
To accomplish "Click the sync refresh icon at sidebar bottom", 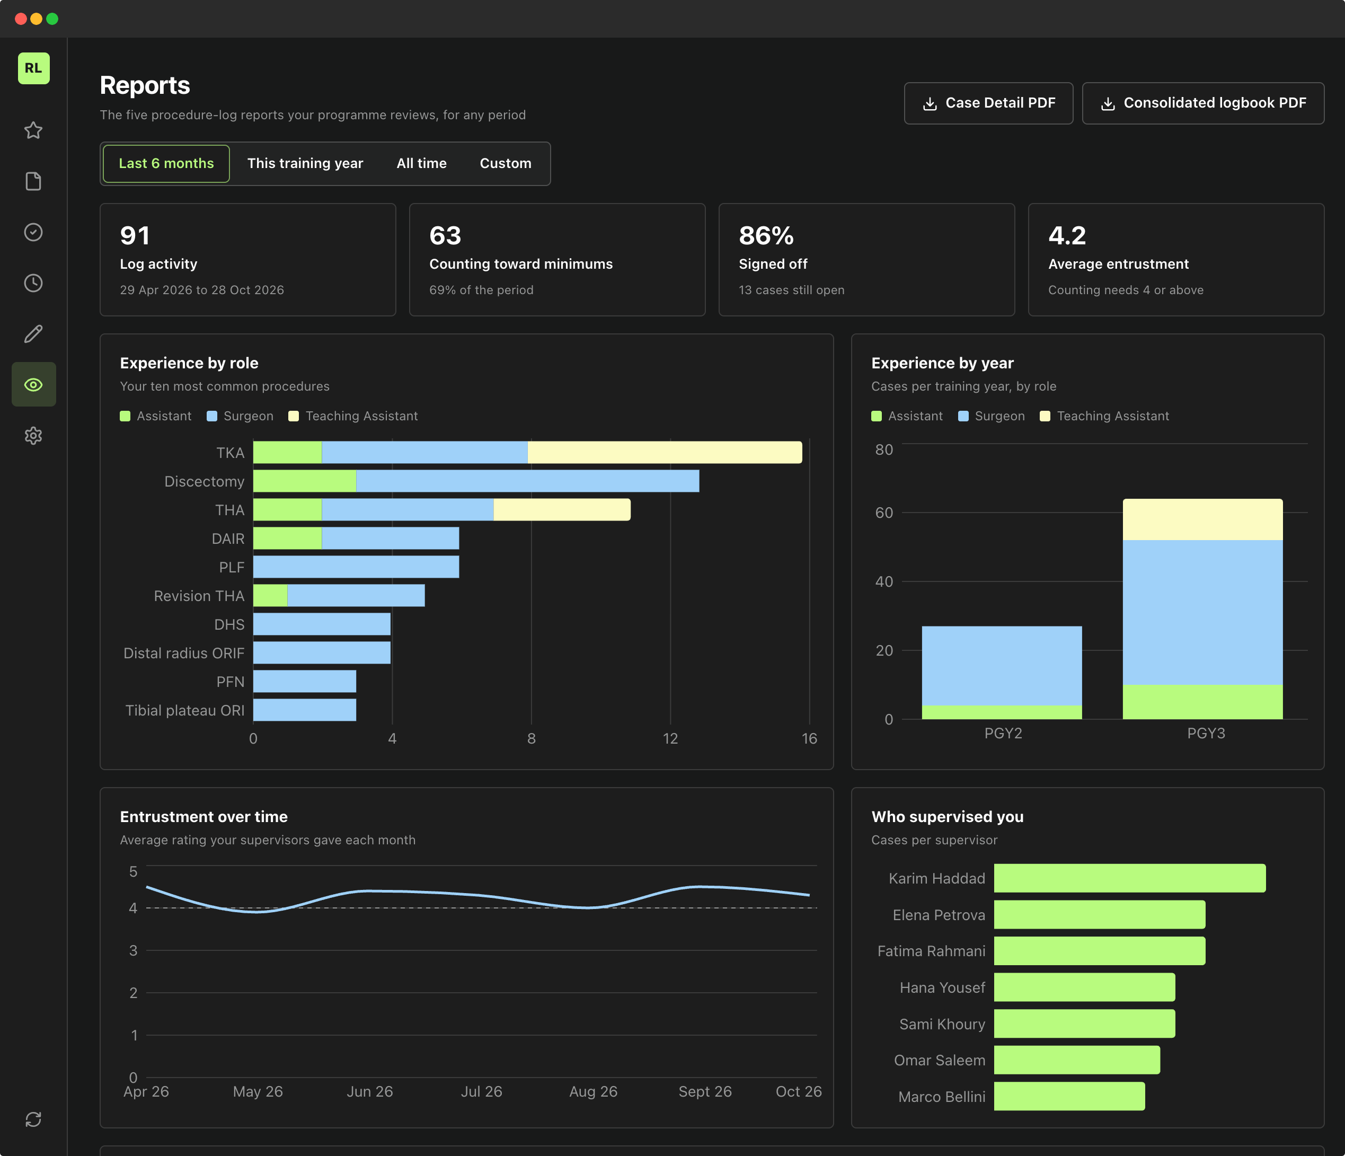I will 34,1119.
